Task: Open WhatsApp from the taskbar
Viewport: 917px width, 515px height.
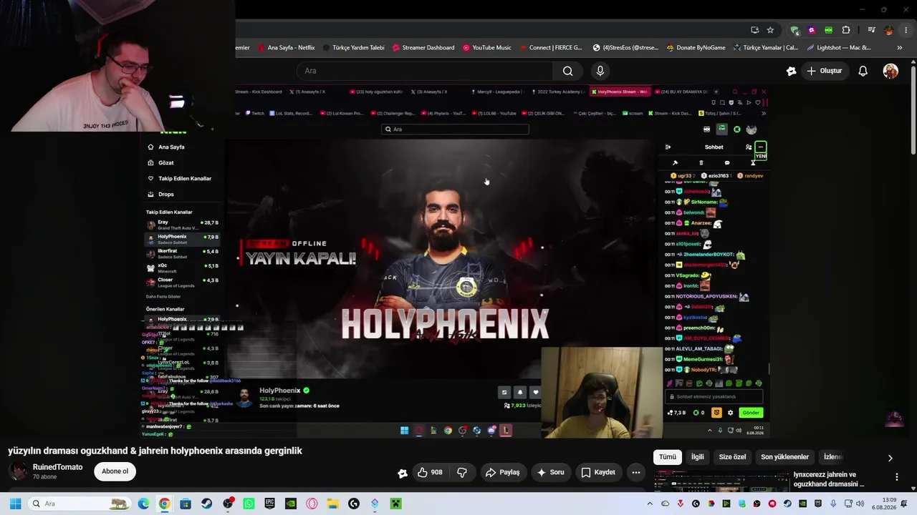Action: click(x=249, y=504)
